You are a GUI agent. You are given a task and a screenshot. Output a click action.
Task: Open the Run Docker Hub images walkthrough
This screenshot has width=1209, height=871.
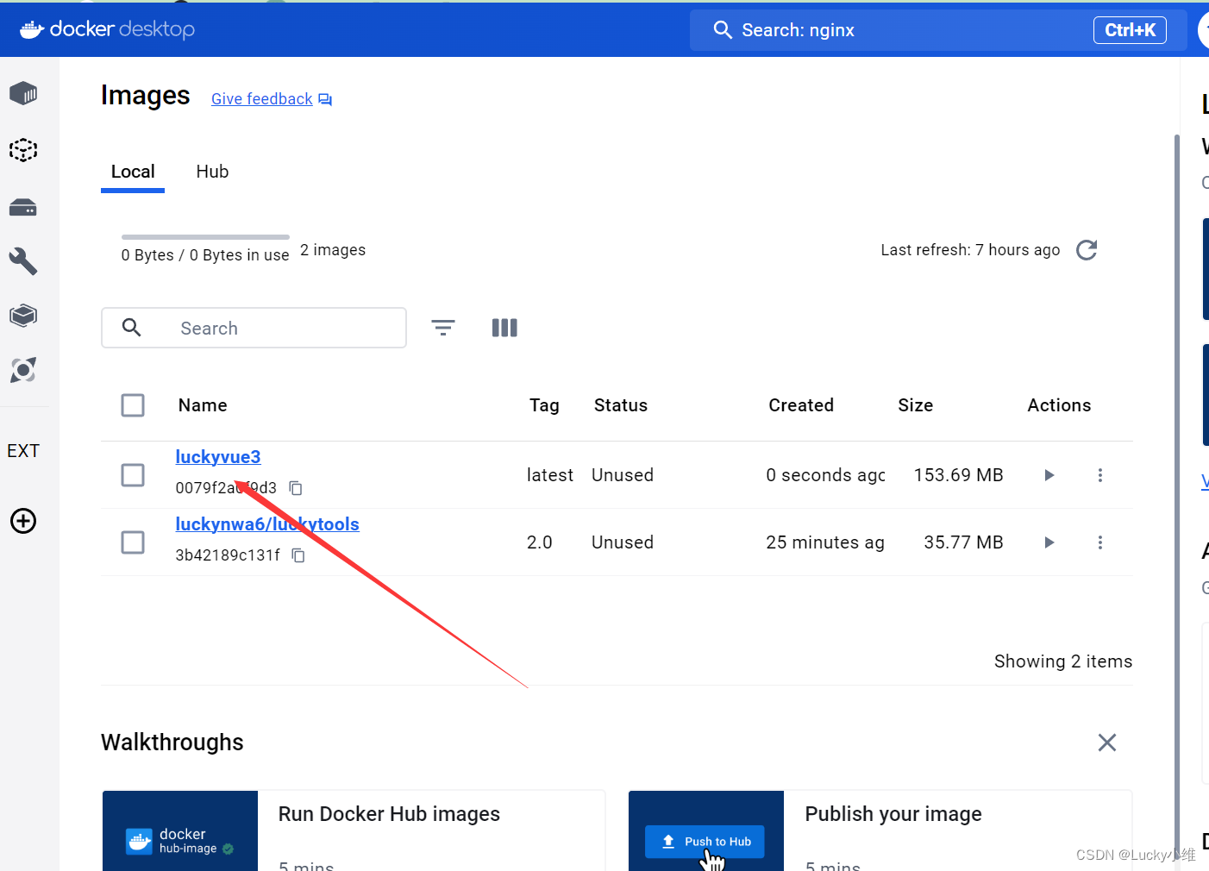point(354,830)
